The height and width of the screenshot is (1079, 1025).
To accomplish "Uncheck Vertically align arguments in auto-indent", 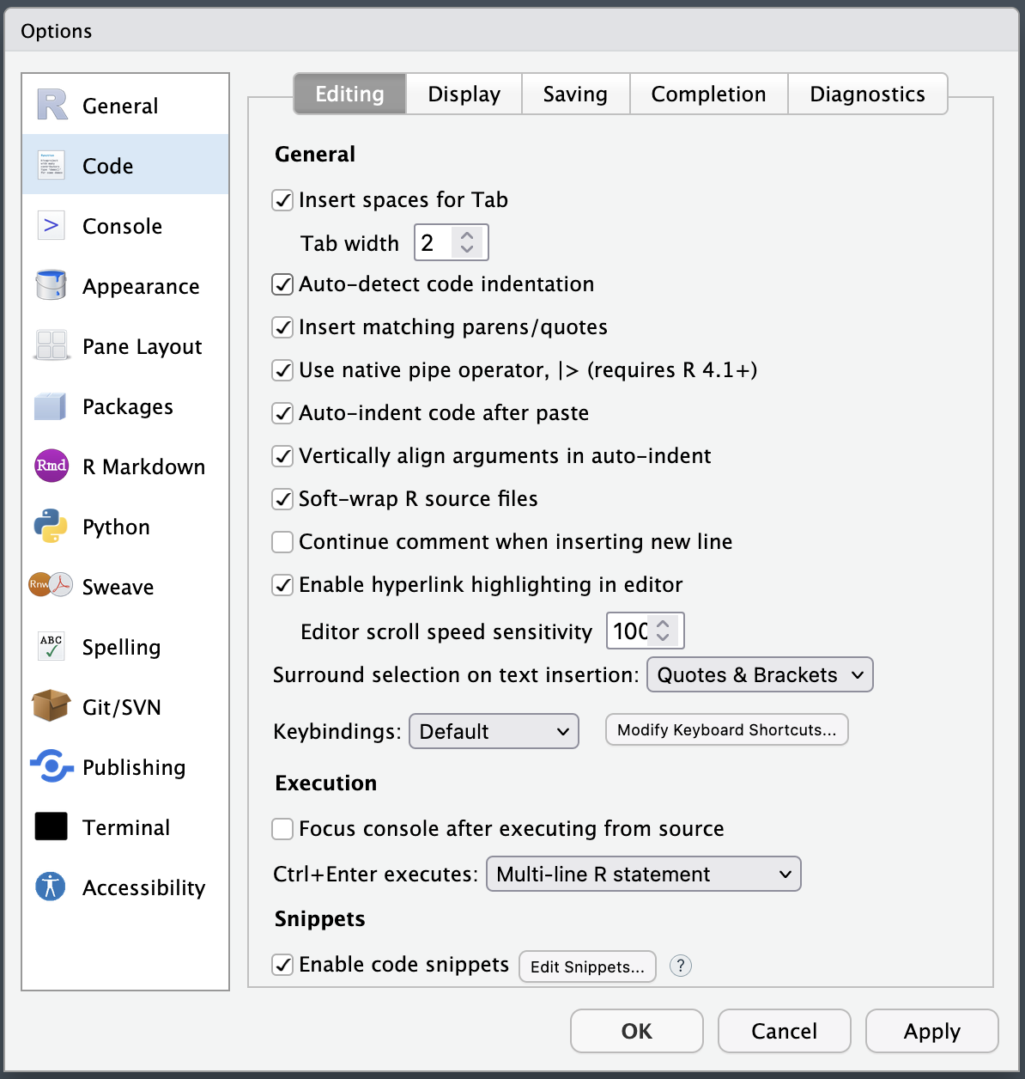I will point(282,456).
